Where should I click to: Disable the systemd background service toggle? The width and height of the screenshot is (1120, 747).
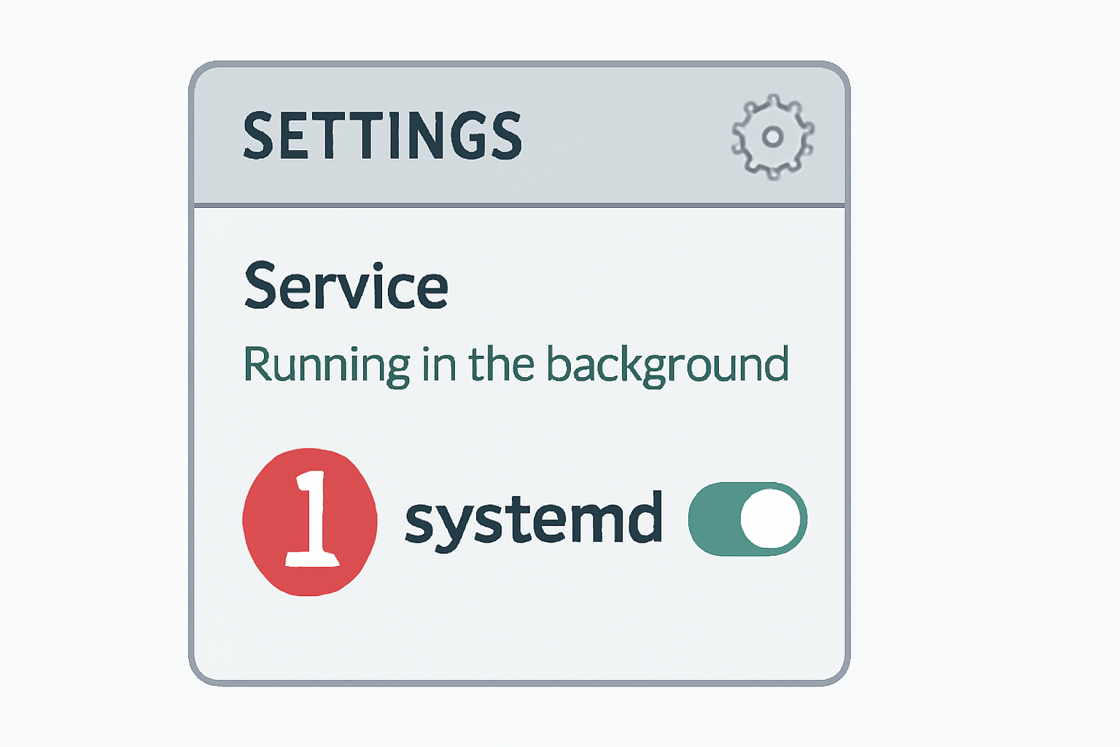[747, 518]
